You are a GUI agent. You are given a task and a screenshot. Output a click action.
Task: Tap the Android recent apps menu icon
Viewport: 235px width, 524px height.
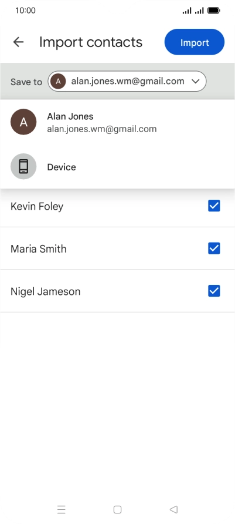tap(62, 509)
